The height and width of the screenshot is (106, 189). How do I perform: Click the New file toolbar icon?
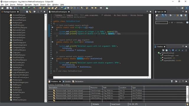pos(2,8)
